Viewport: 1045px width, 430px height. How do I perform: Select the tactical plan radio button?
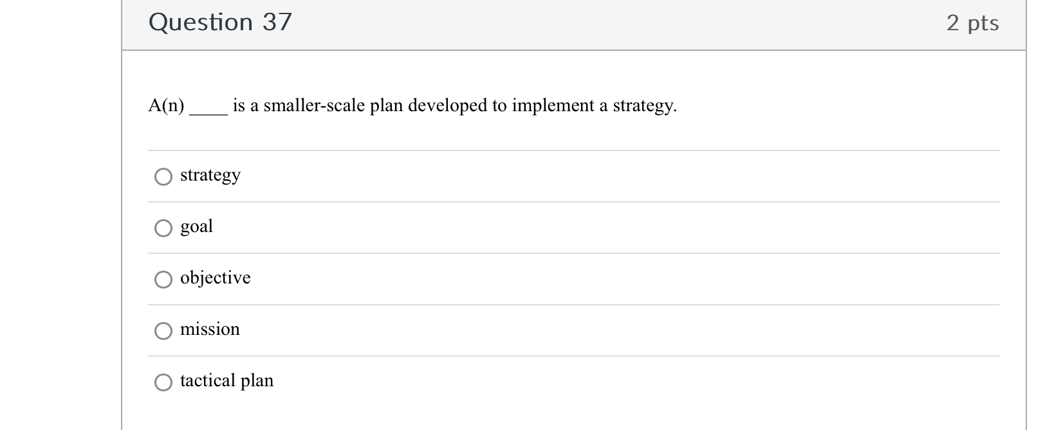[163, 382]
